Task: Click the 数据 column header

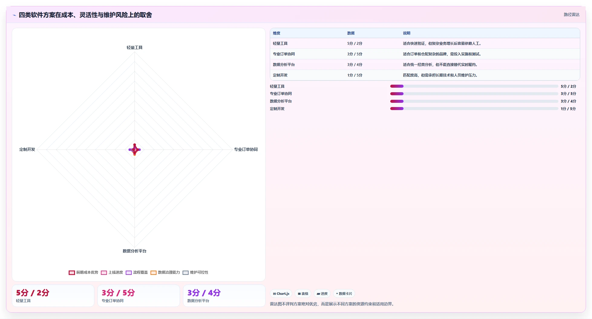Action: click(x=351, y=33)
